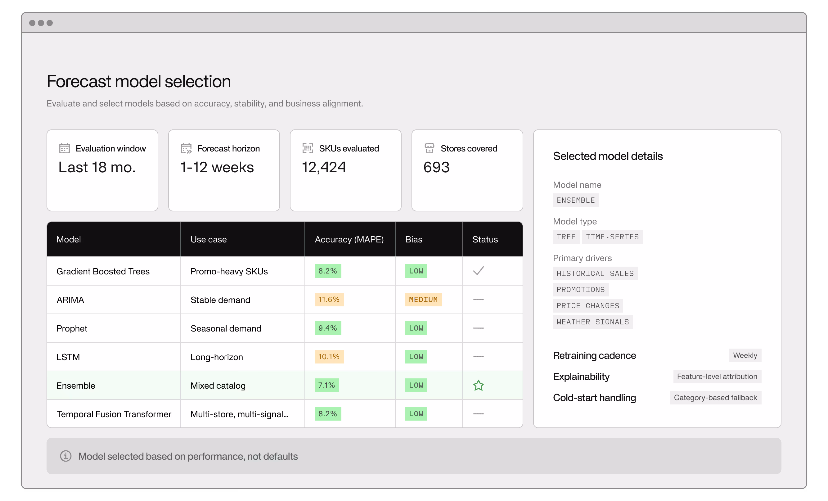Click the star status icon on the Ensemble row
828x501 pixels.
tap(479, 386)
